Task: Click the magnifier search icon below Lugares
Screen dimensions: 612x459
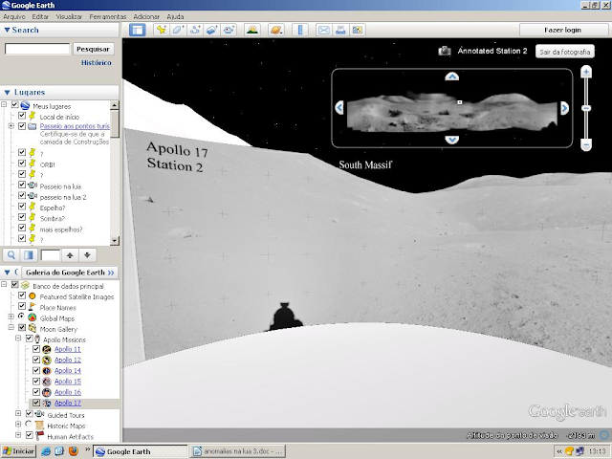Action: click(11, 255)
